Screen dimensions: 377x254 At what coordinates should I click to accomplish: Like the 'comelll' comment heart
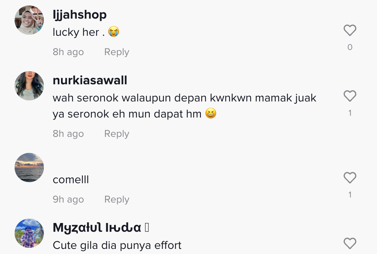350,178
